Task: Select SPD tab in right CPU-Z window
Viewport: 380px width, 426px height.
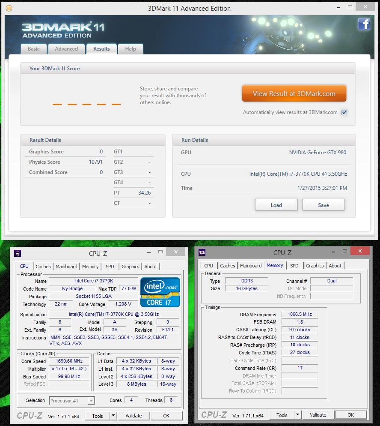Action: click(x=294, y=266)
